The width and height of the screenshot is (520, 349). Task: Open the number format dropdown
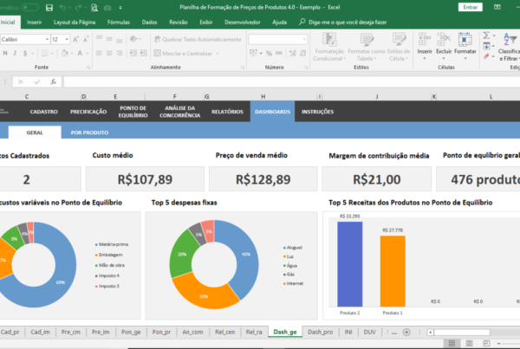point(304,40)
